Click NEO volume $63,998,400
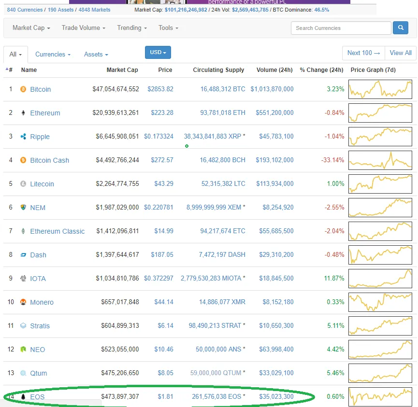The width and height of the screenshot is (418, 407). (276, 349)
